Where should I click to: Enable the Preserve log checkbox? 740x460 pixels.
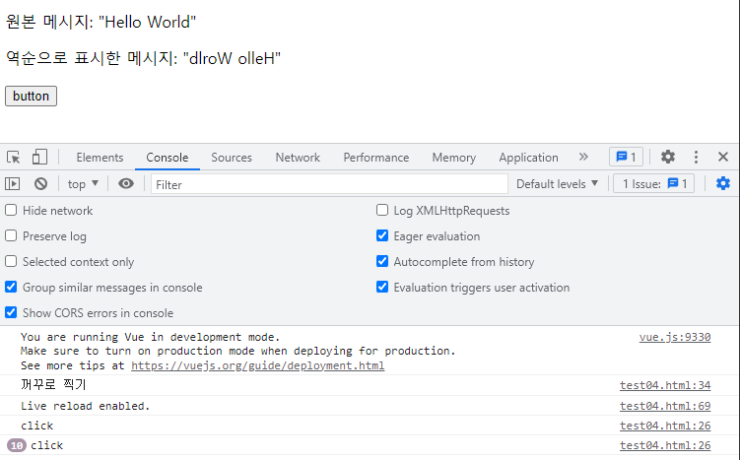[11, 235]
